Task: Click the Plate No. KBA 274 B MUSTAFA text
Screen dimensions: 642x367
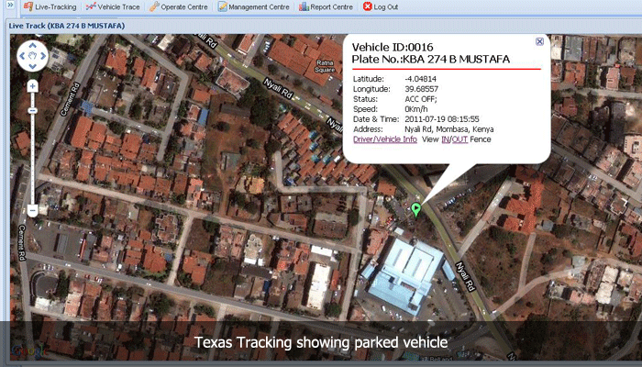Action: [431, 60]
